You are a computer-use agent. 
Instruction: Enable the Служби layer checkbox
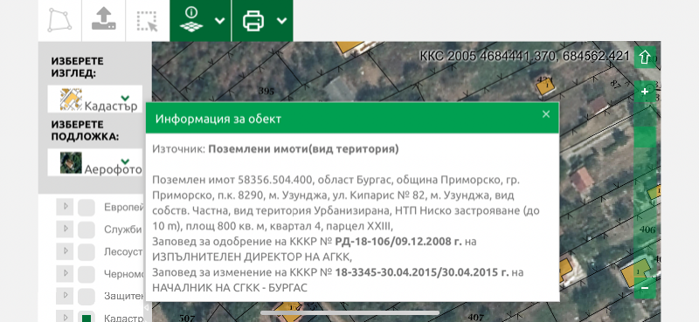coord(87,230)
